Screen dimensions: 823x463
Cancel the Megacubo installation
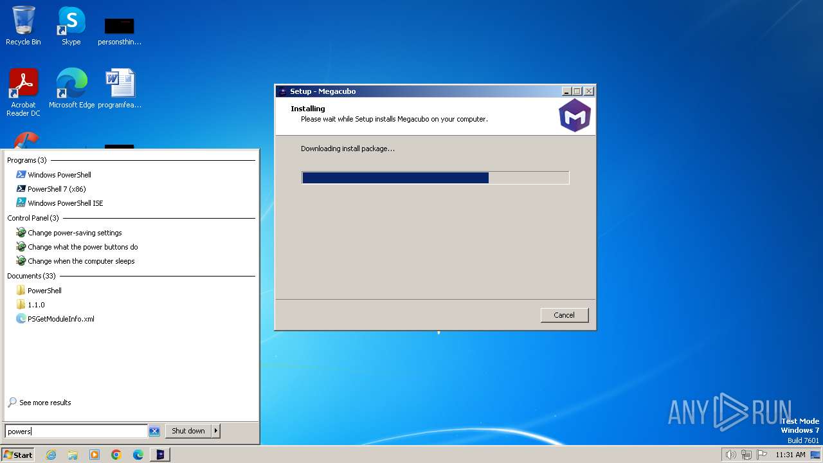[564, 315]
